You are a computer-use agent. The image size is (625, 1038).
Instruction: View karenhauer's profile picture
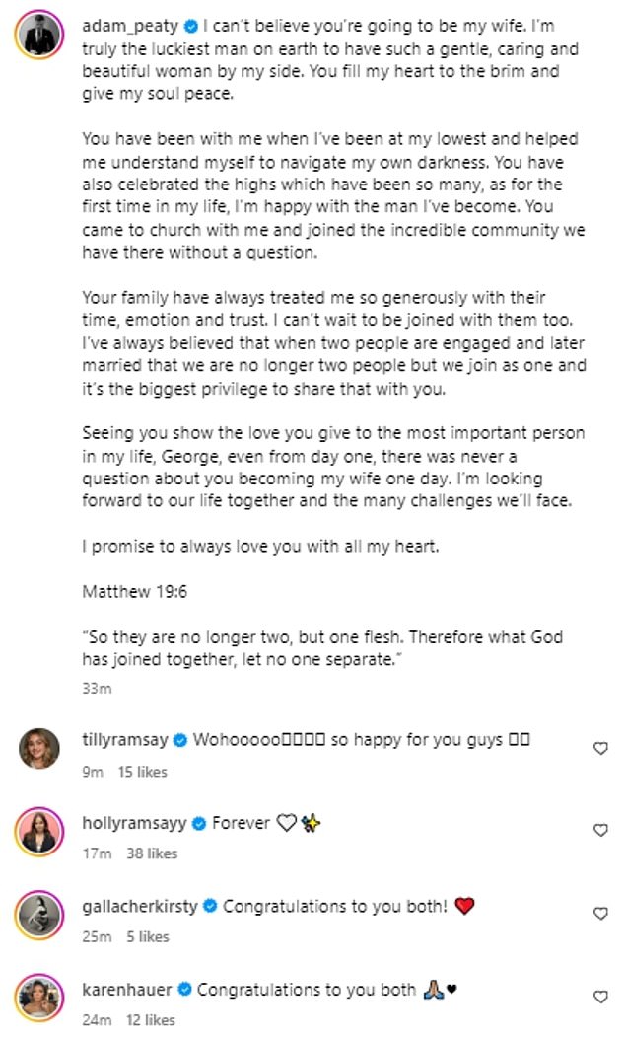pos(39,999)
